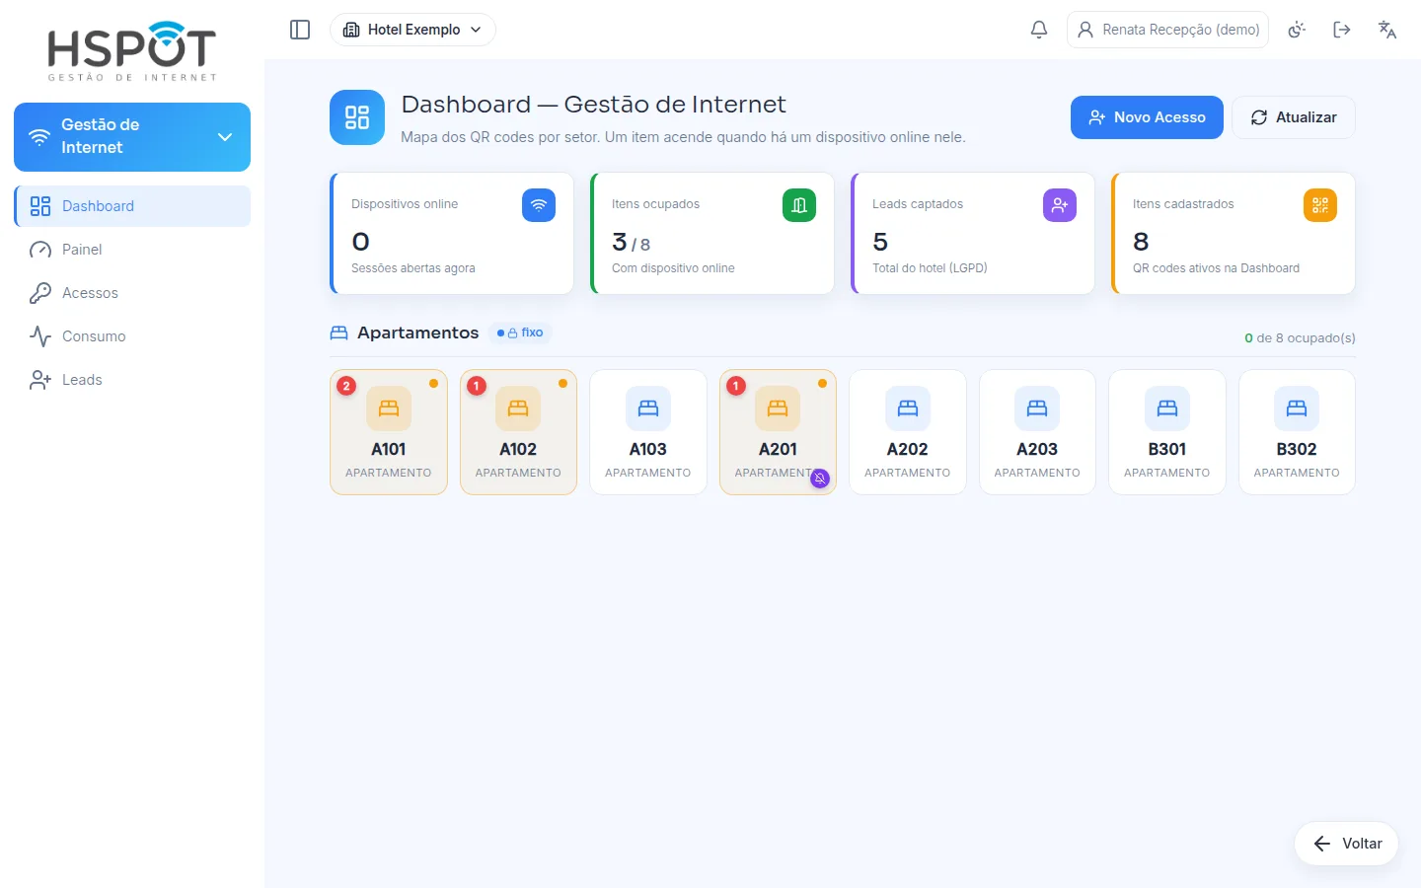Open Painel menu item
The width and height of the screenshot is (1421, 888).
click(x=132, y=250)
